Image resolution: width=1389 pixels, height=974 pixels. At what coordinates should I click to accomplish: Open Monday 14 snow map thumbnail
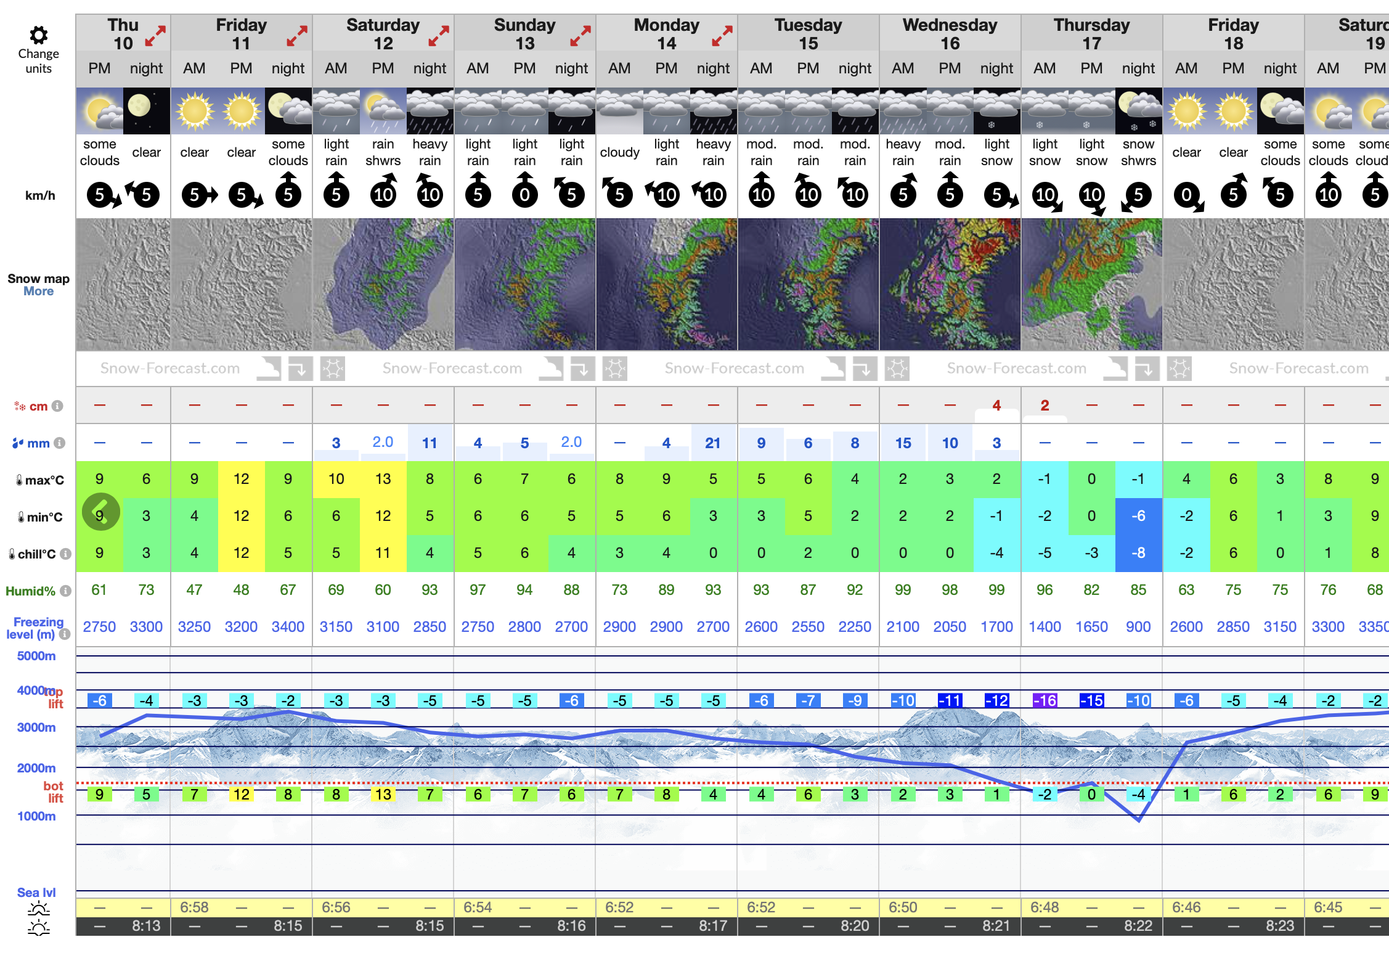(666, 284)
